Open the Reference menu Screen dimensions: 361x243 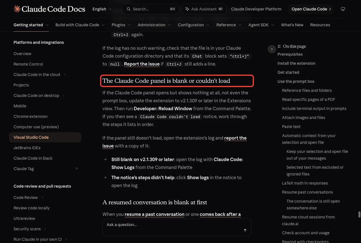[x=229, y=25]
